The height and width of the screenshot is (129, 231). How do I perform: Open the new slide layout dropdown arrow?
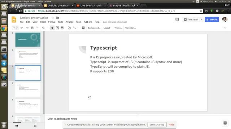pos(18,28)
